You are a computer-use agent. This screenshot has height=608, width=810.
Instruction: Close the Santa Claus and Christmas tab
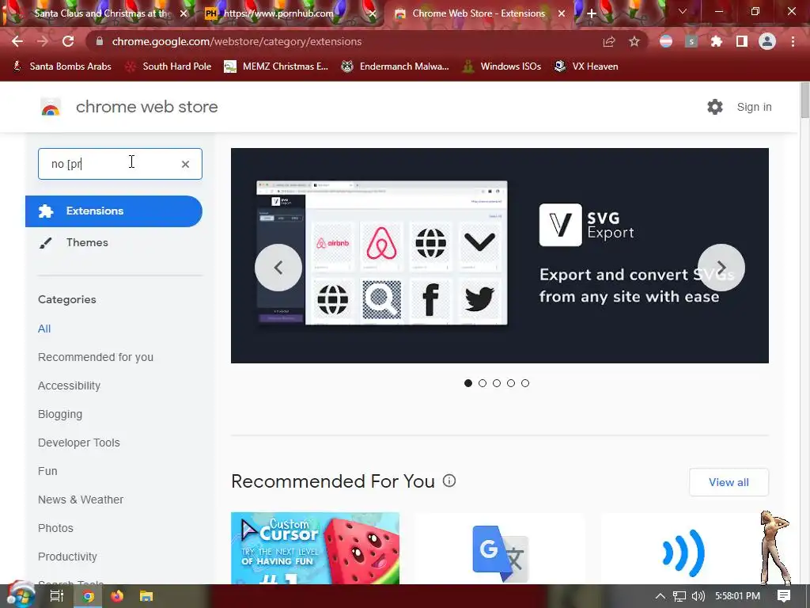pyautogui.click(x=184, y=13)
